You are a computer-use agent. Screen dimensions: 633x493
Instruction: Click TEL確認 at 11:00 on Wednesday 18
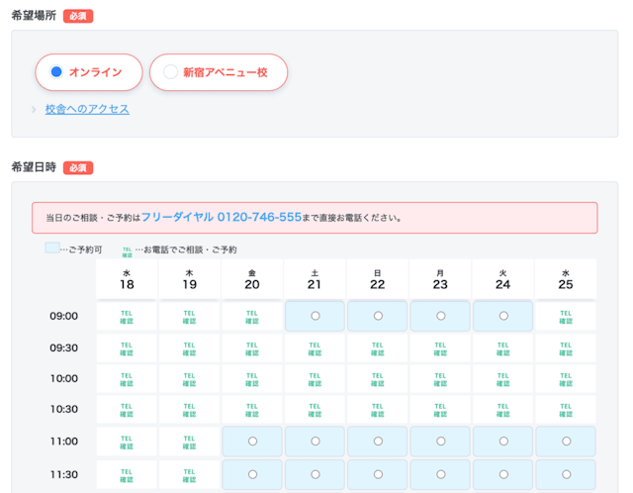point(127,443)
